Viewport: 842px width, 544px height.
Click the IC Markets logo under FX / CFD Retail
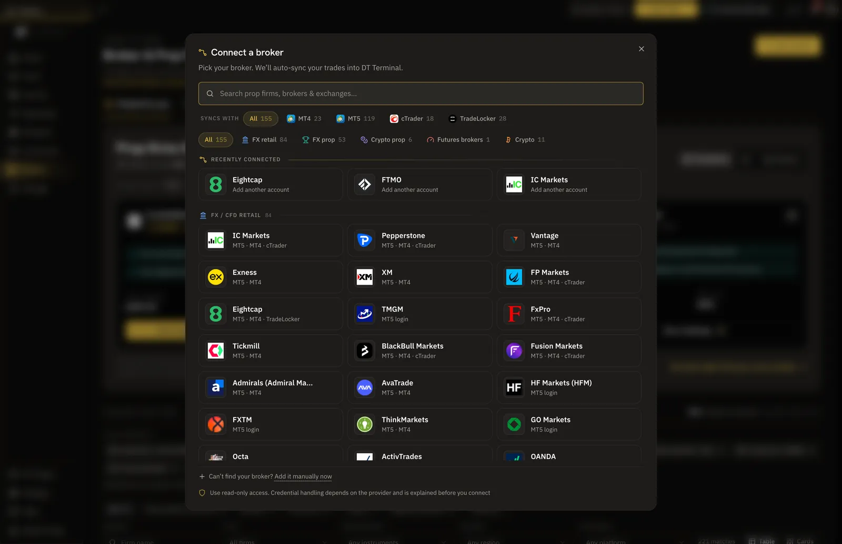coord(216,240)
